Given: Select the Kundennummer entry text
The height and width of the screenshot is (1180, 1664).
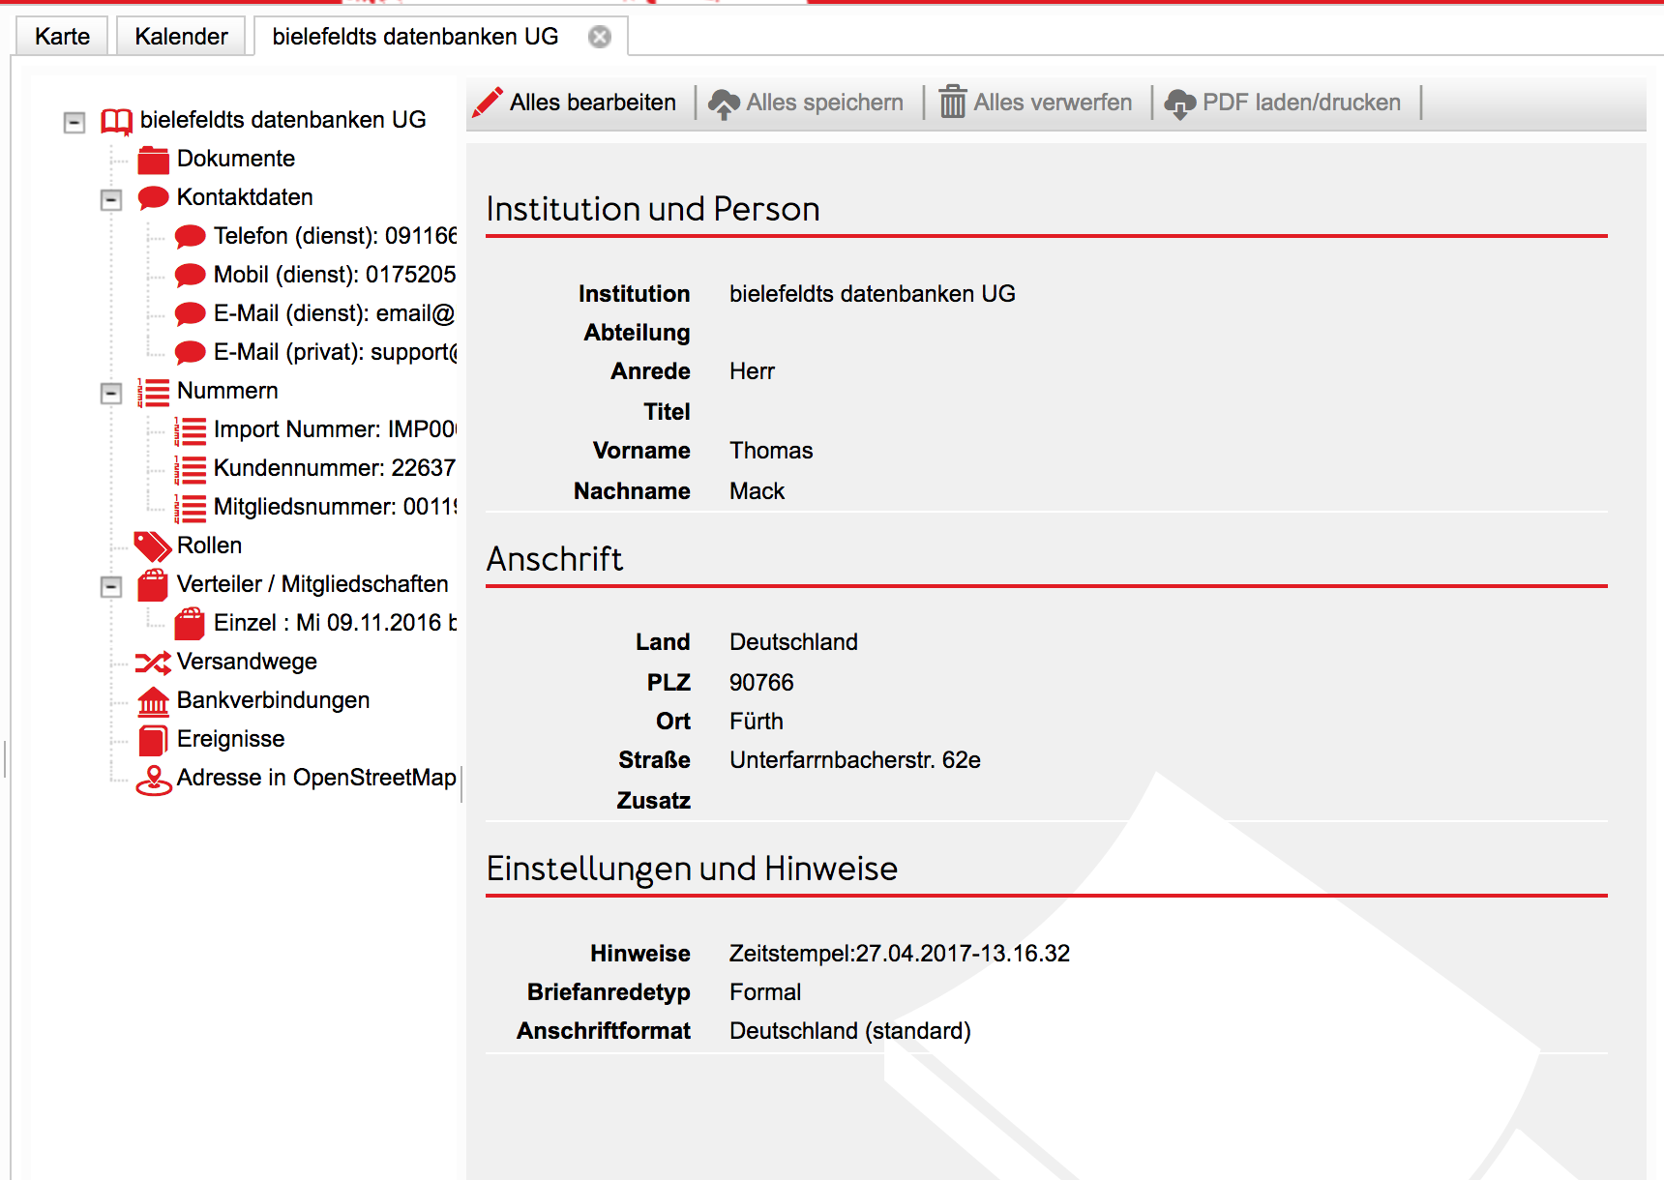Looking at the screenshot, I should 335,468.
